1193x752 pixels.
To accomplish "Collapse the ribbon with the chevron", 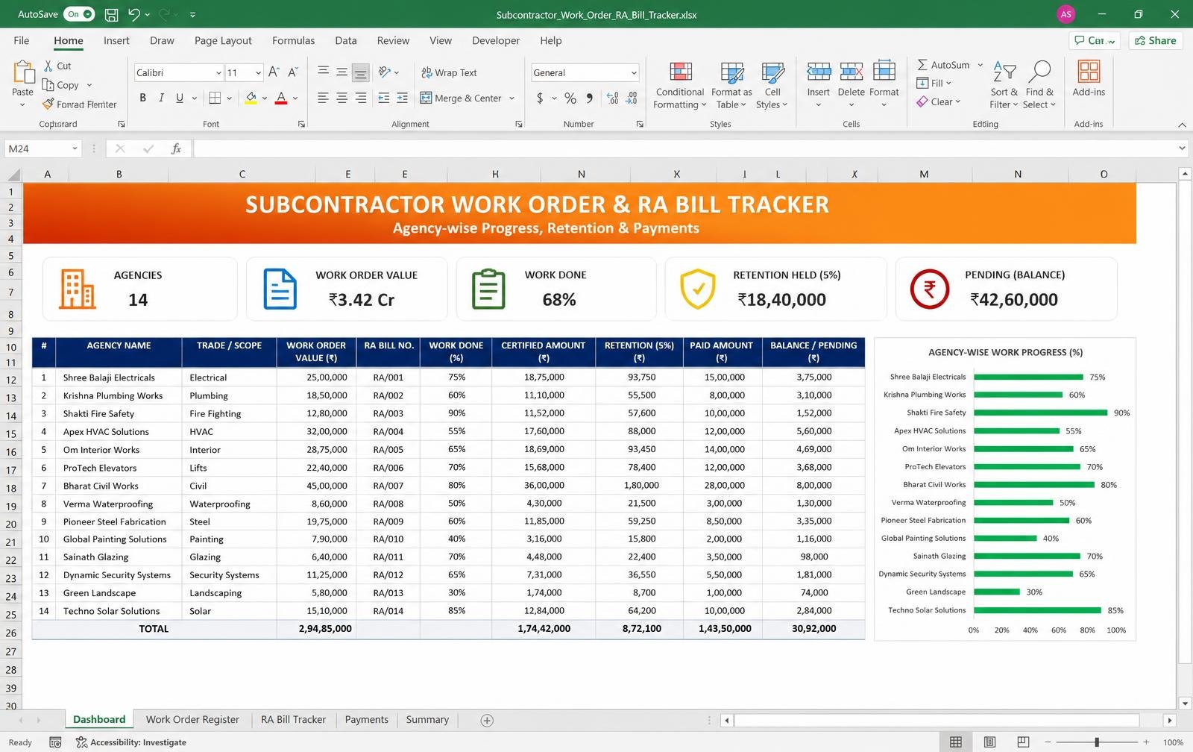I will pos(1181,125).
